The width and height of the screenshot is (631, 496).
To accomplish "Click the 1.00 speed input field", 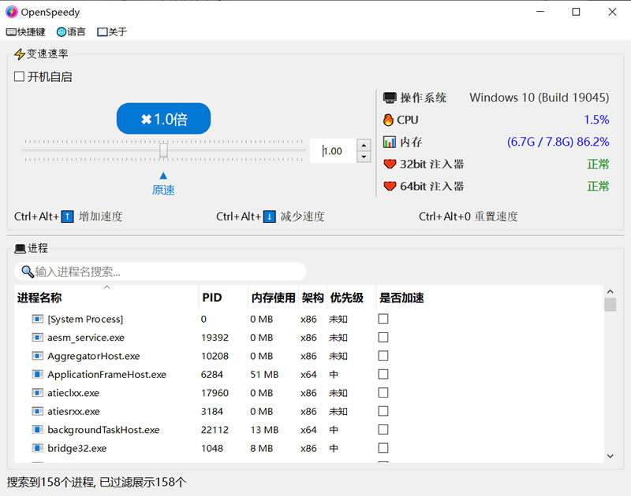I will [333, 151].
